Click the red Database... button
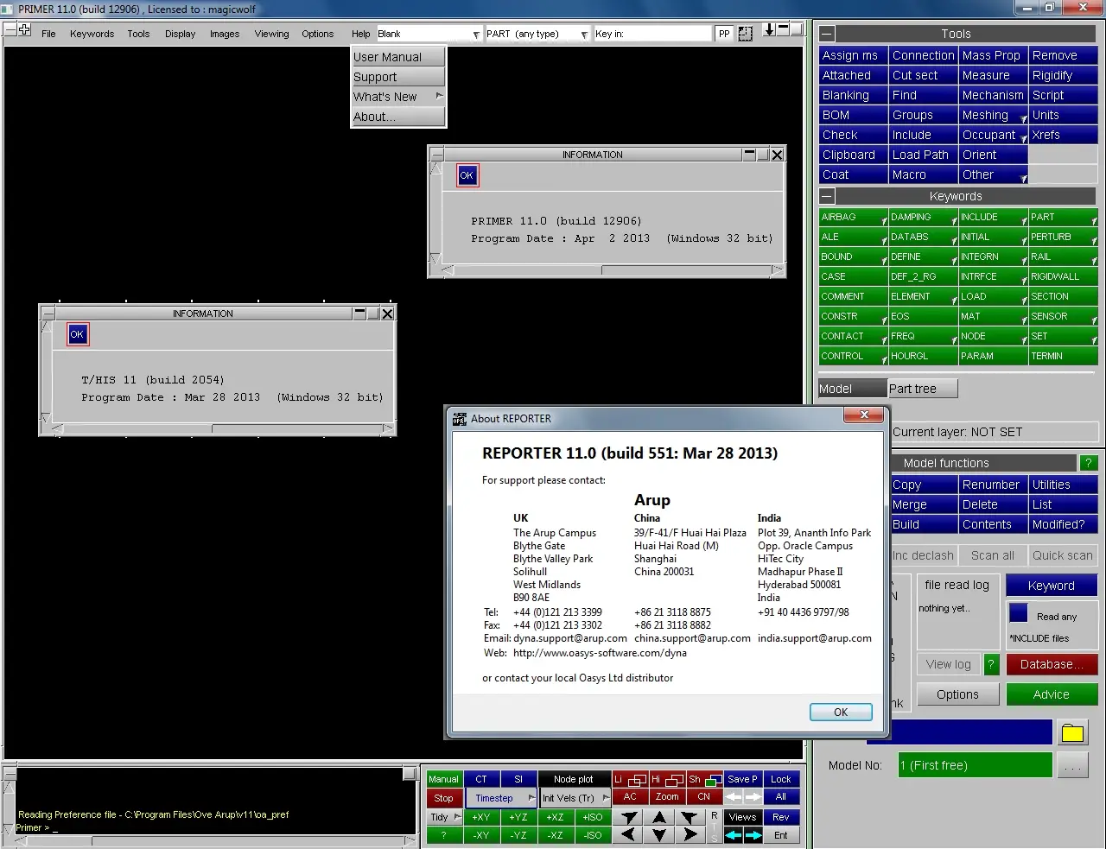Screen dimensions: 1106x849 (x=1051, y=664)
